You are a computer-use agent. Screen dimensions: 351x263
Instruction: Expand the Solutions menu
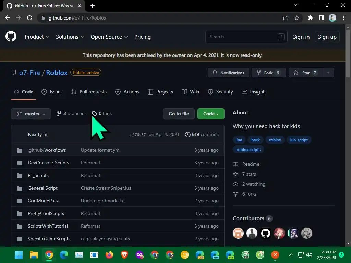click(70, 37)
